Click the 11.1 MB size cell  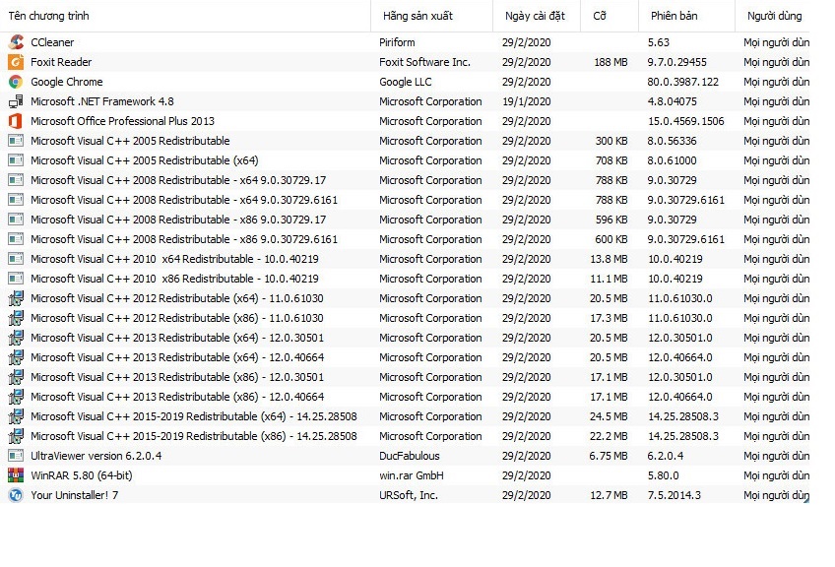click(x=609, y=279)
